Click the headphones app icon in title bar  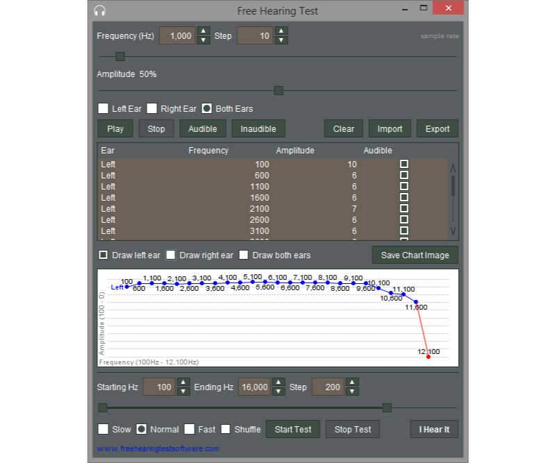click(99, 11)
